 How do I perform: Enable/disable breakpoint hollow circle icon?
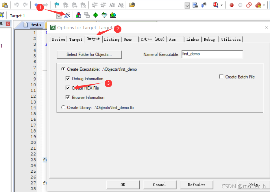[x=240, y=5]
